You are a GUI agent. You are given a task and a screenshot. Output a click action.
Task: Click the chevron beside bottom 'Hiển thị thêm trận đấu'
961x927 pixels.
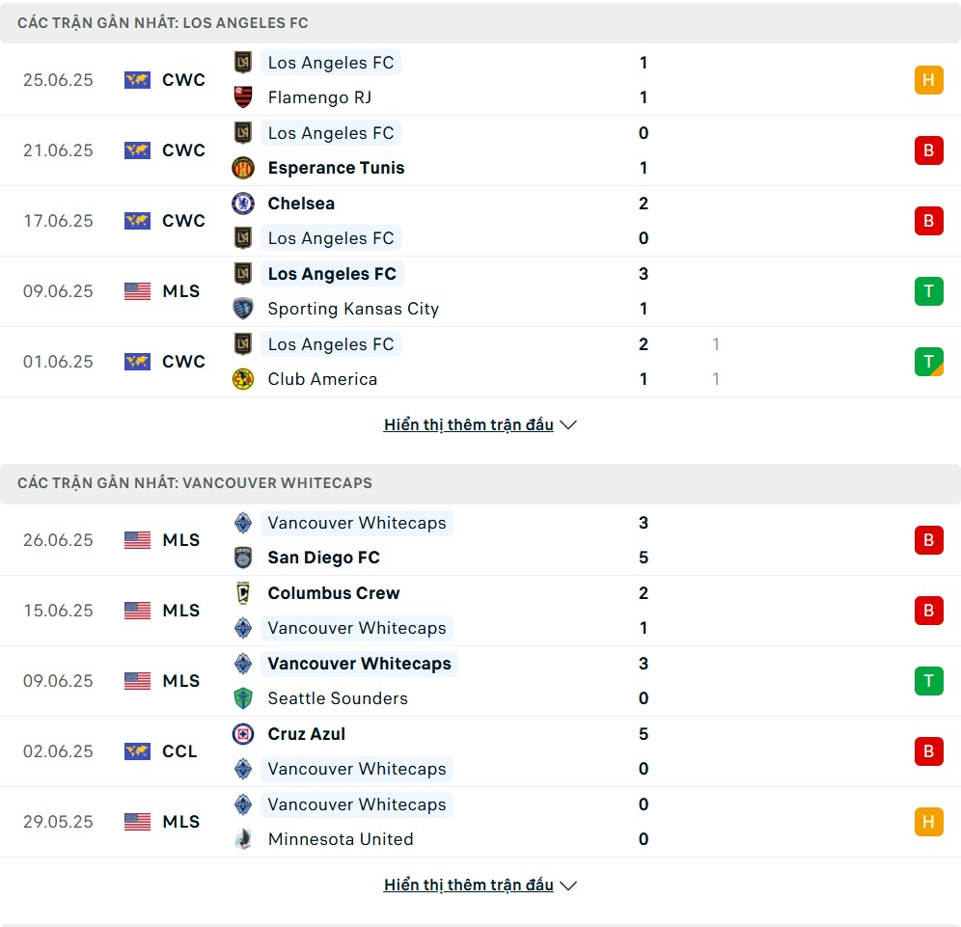click(568, 886)
